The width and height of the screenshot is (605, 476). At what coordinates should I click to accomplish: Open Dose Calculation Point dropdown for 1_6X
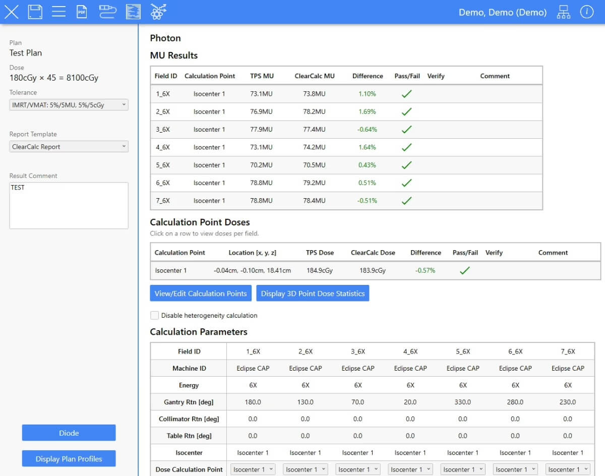click(253, 469)
